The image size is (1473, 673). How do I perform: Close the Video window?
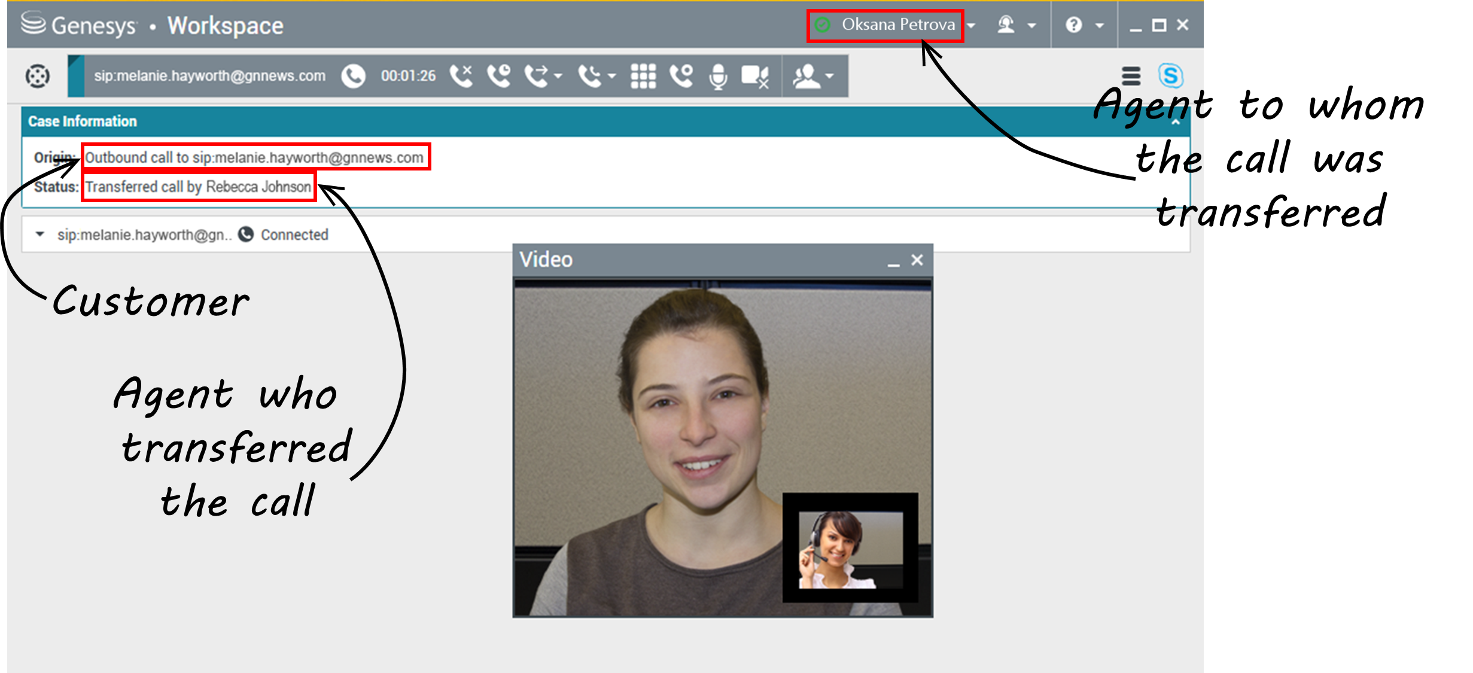917,260
